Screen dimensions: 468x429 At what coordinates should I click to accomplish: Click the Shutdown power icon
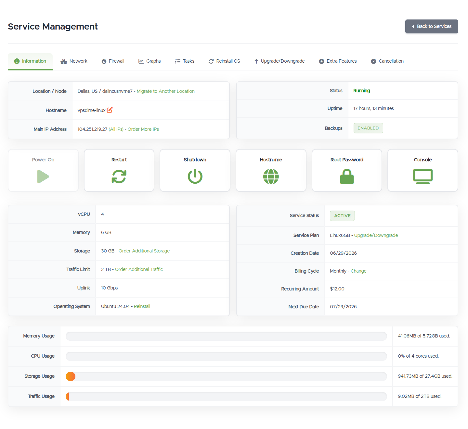pos(195,176)
